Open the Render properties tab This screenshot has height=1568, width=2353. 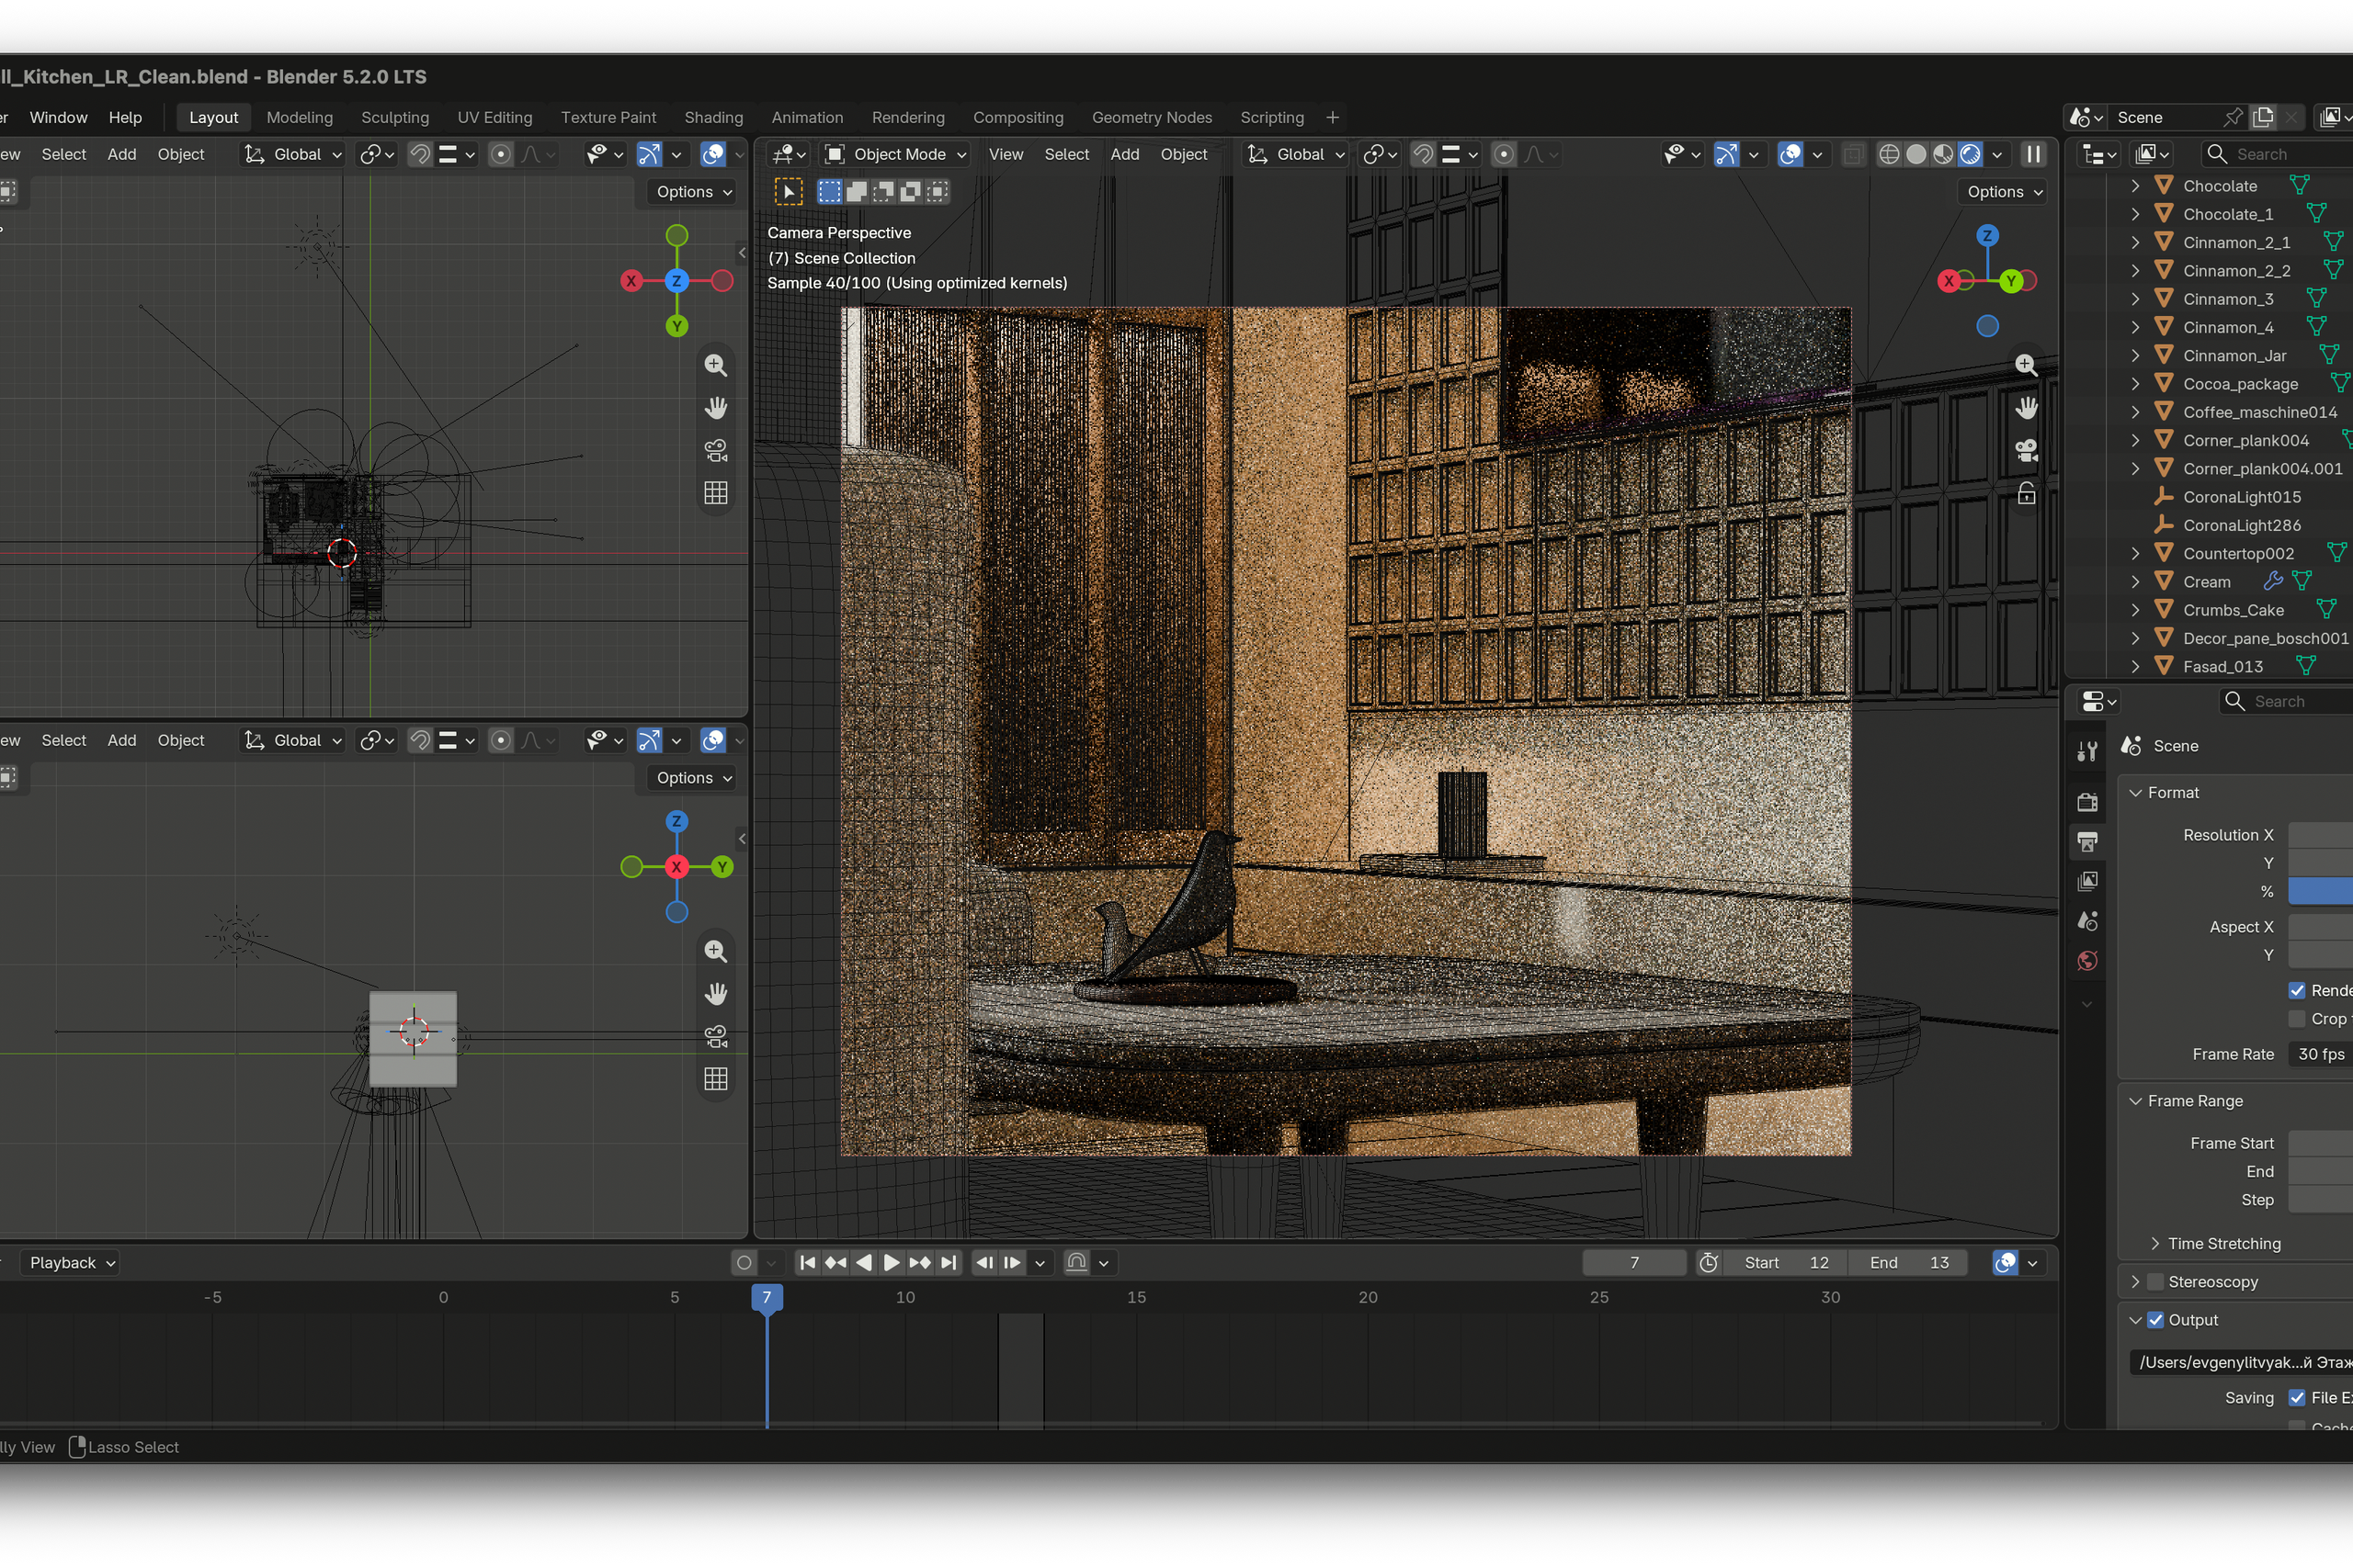click(x=2086, y=802)
